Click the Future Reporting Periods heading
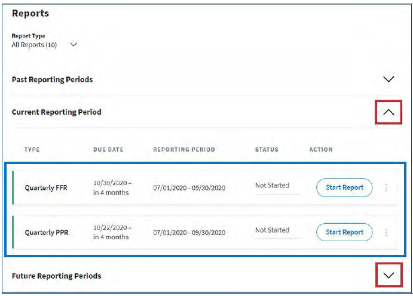 [x=57, y=276]
